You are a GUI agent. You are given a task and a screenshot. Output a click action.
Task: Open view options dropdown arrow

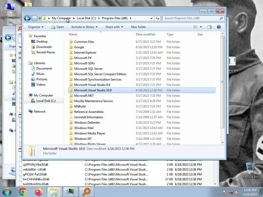[201, 27]
